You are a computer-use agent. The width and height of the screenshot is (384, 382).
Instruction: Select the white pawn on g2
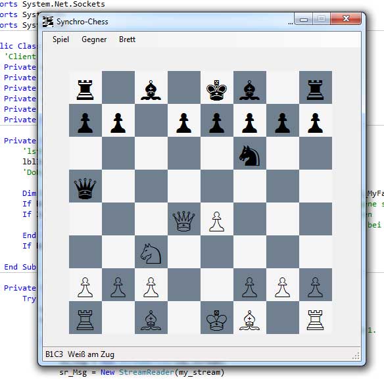282,287
